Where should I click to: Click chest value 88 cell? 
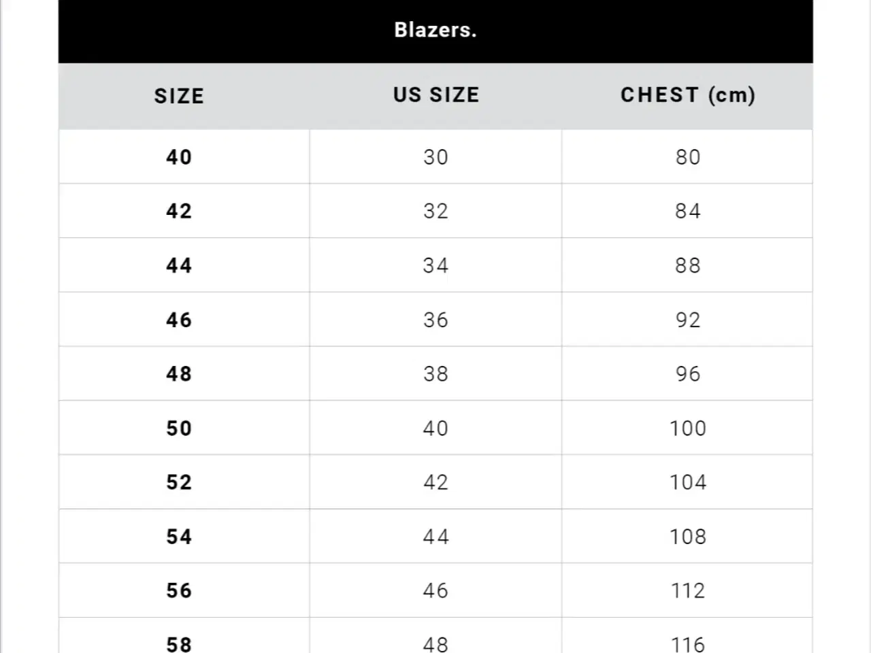point(688,265)
